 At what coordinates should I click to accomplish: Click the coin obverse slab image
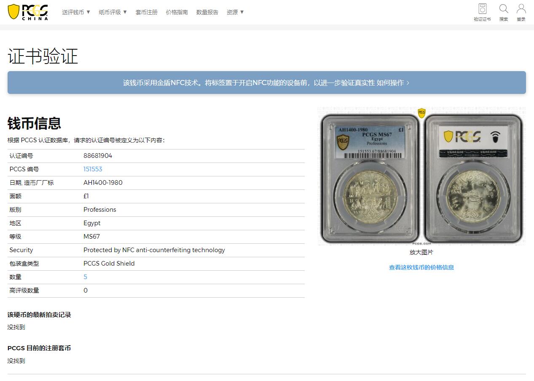pyautogui.click(x=370, y=179)
